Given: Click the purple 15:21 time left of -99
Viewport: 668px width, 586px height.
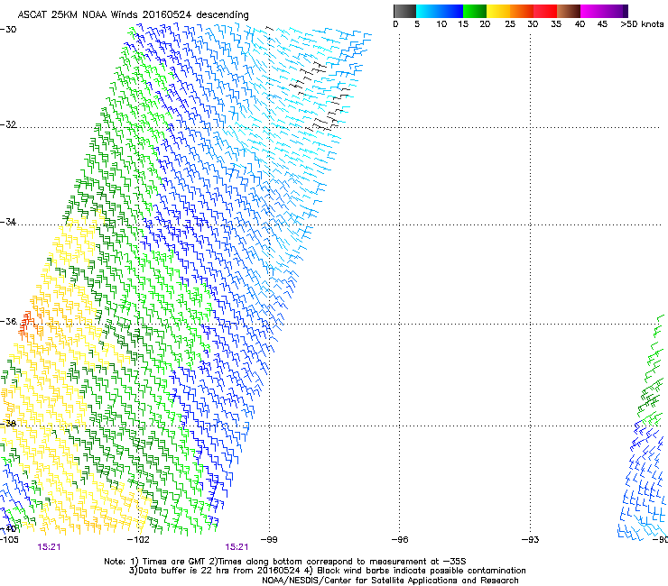Looking at the screenshot, I should click(237, 547).
